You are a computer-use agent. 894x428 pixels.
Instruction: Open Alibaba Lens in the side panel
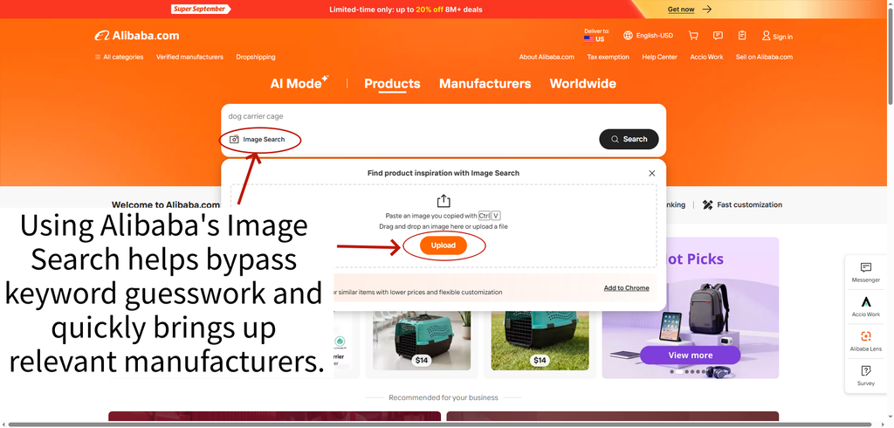click(x=865, y=341)
